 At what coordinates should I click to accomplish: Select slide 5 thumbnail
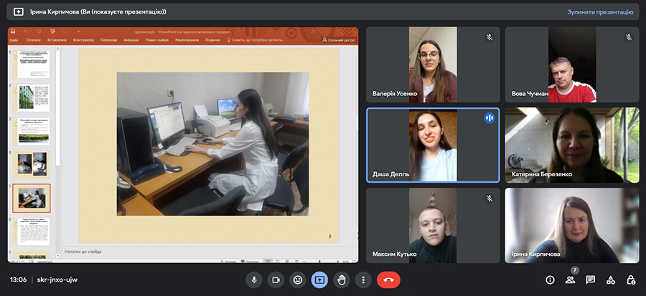point(32,198)
